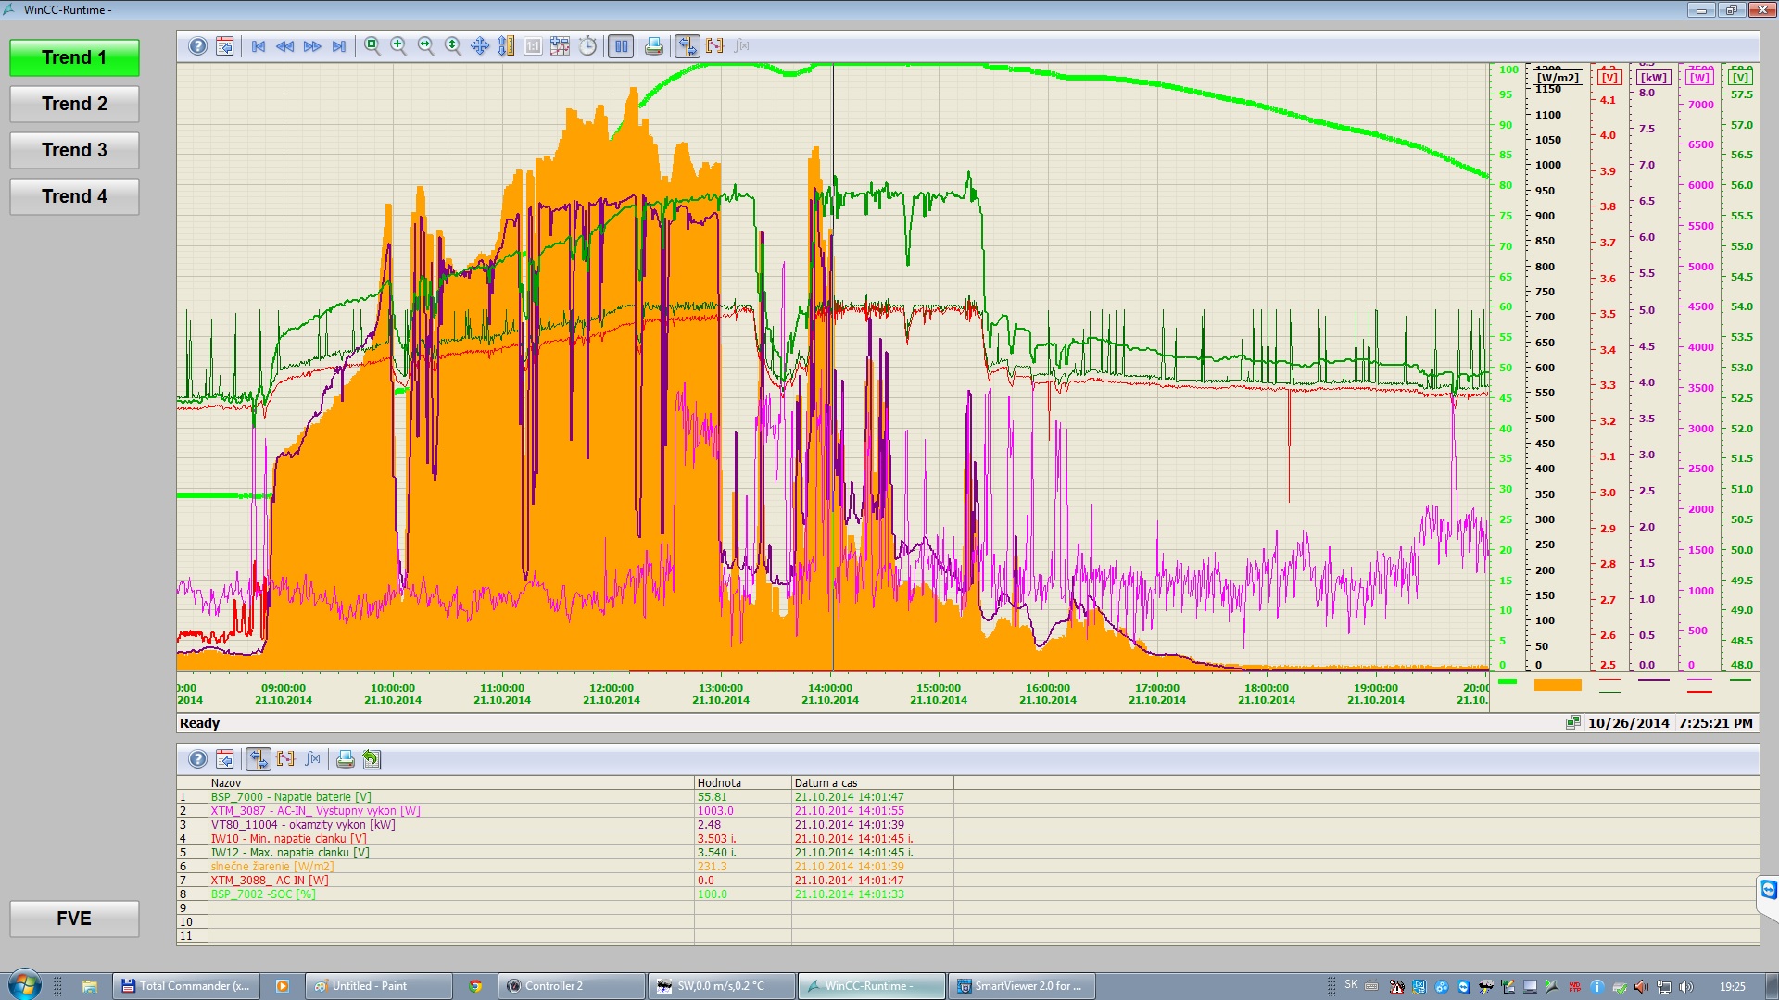Open the select trends icon
This screenshot has height=1000, width=1779.
[561, 46]
